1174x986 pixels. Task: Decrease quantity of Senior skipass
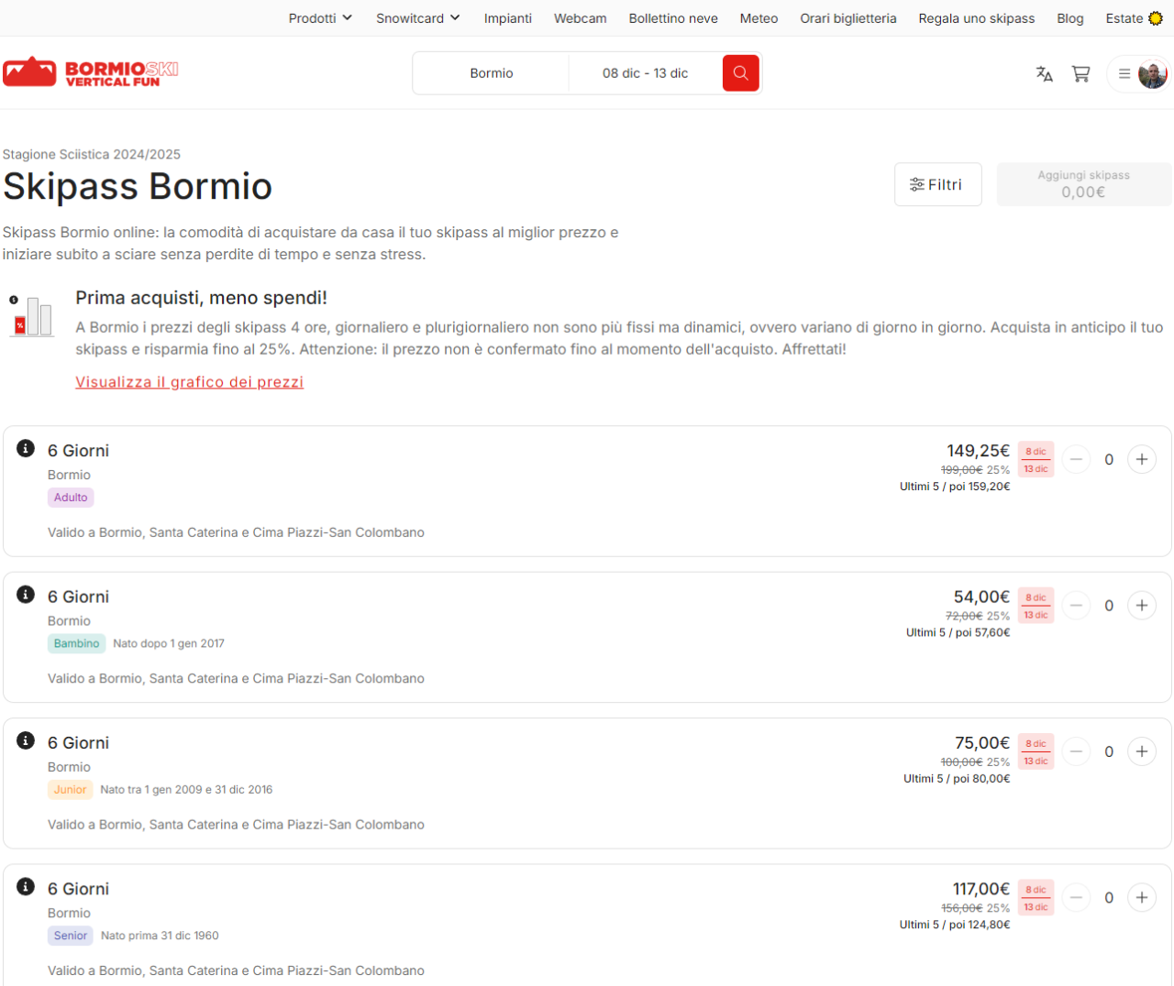point(1076,897)
